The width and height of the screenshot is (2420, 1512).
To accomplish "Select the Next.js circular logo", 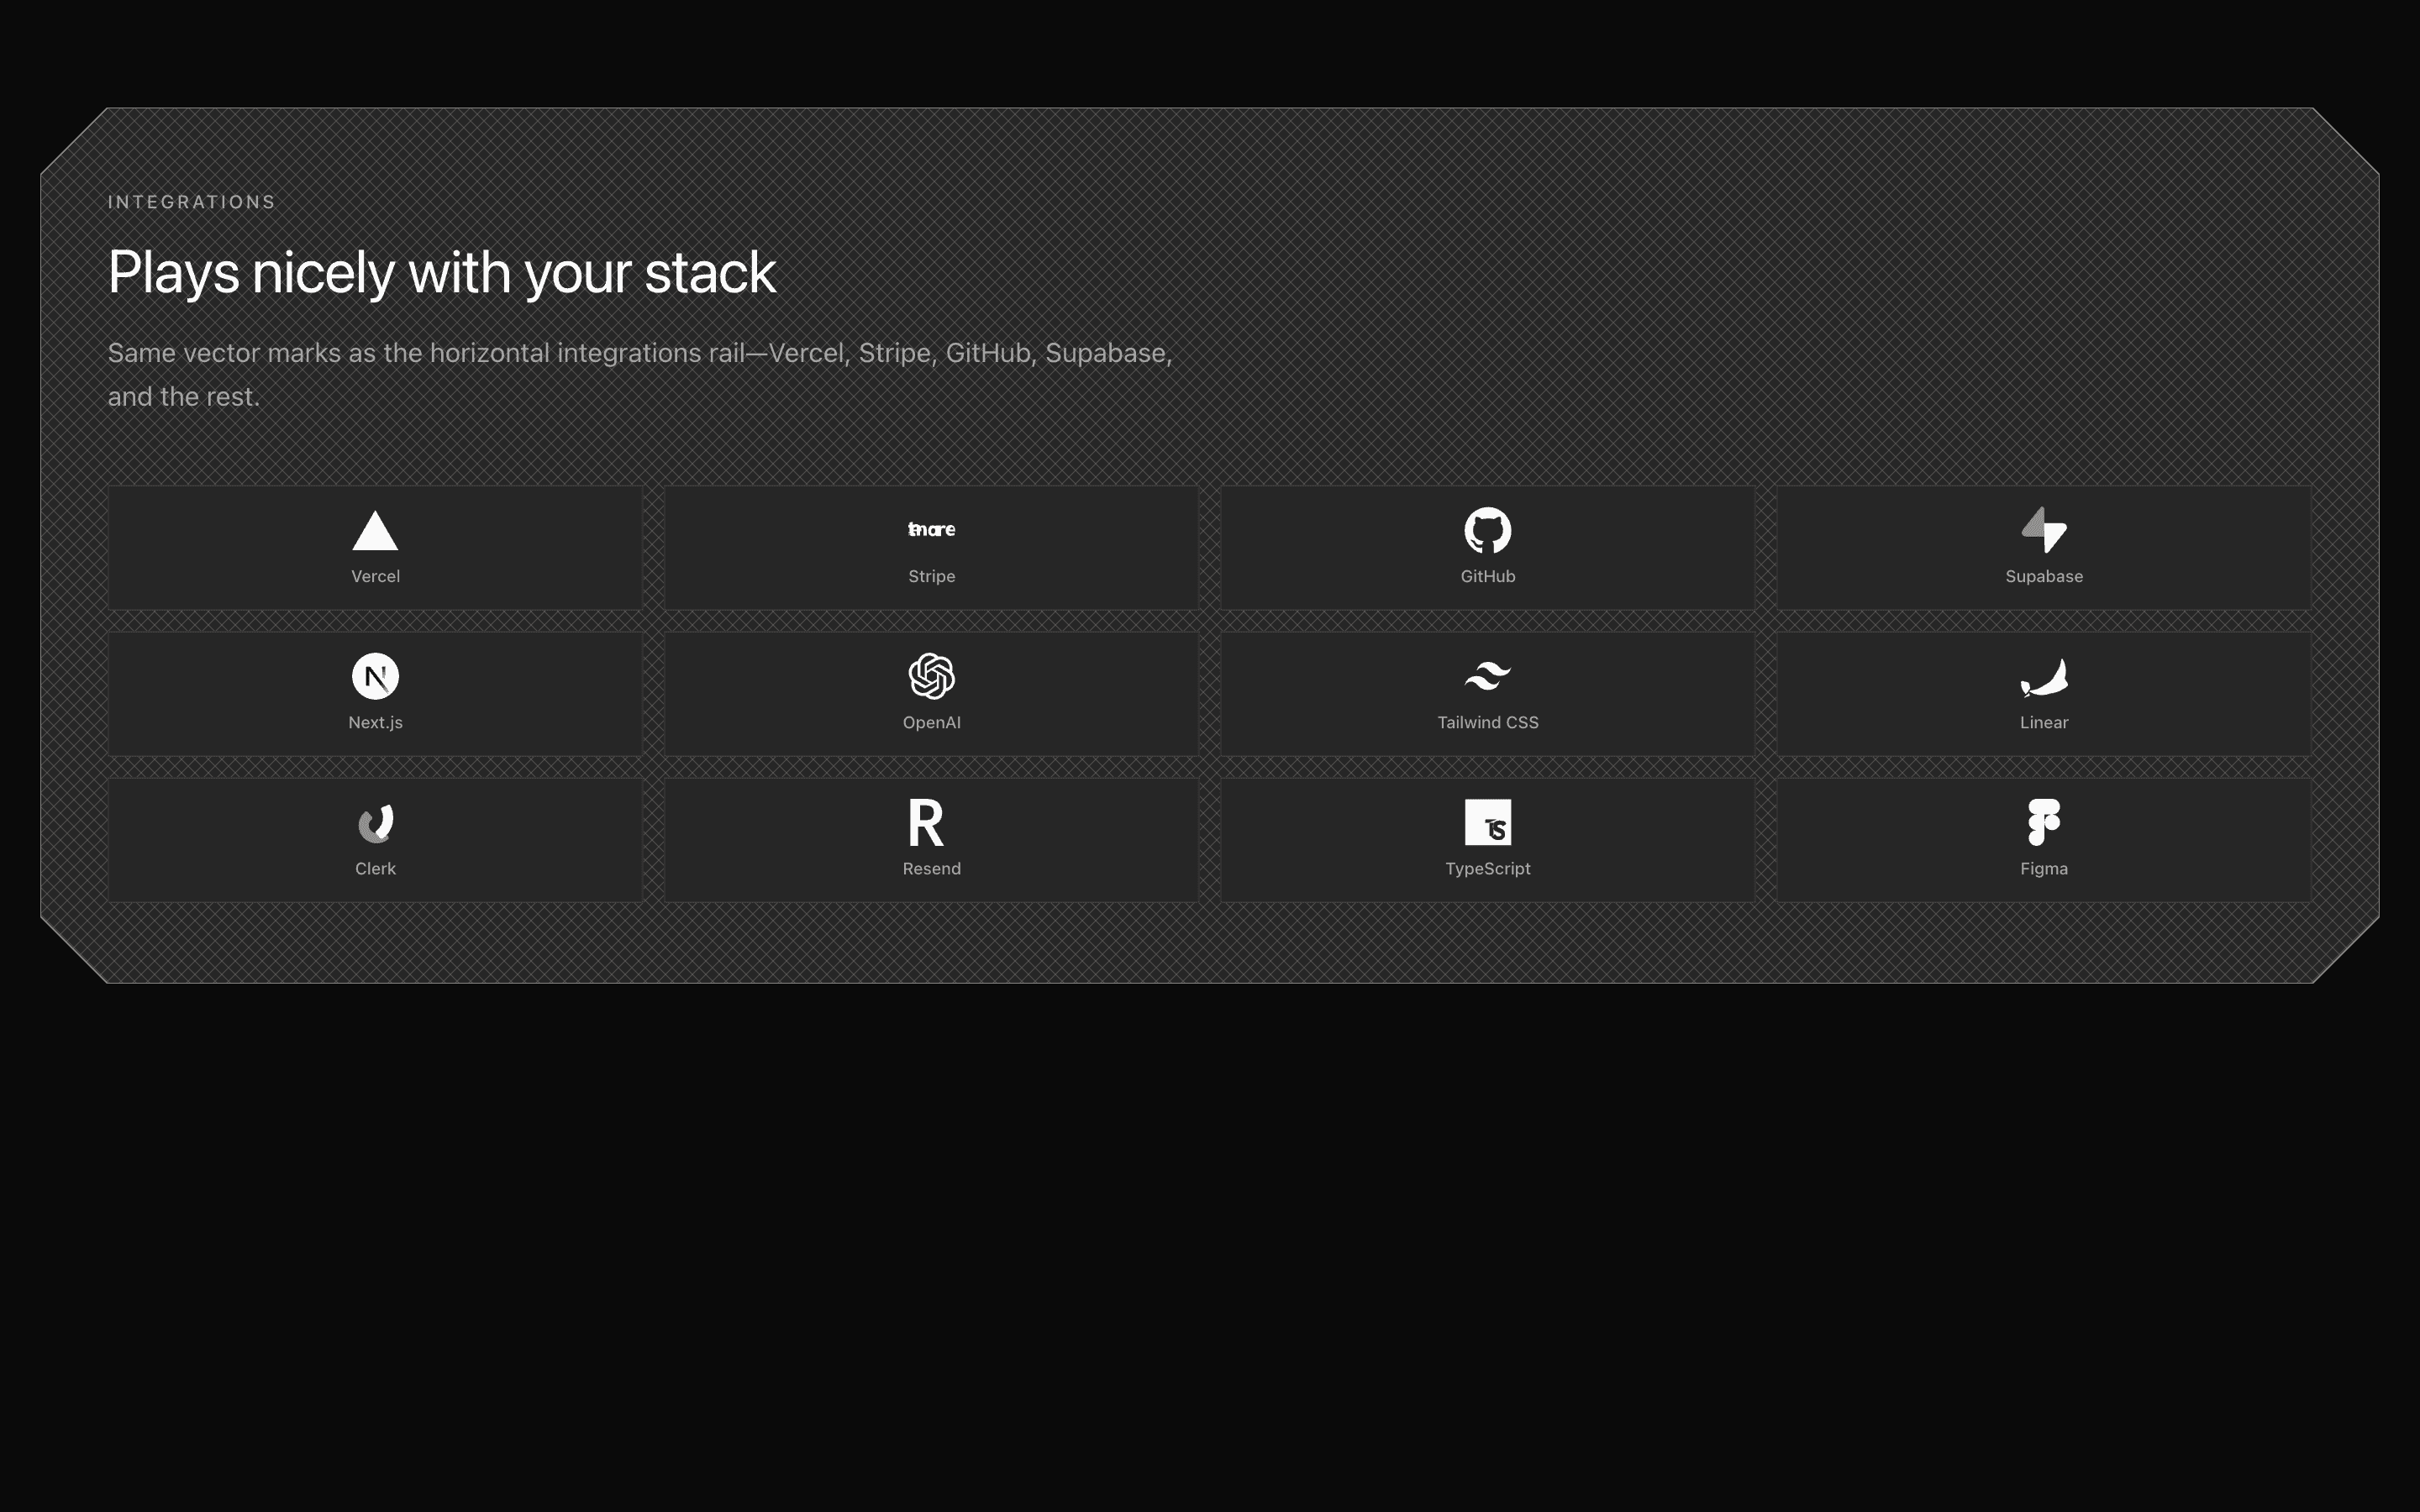I will pos(375,676).
